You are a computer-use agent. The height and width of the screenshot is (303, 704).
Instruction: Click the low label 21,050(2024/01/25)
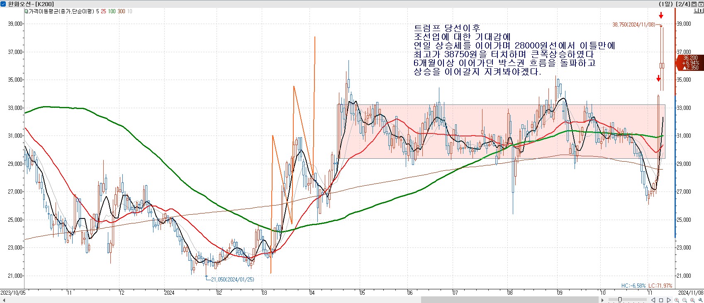(233, 279)
